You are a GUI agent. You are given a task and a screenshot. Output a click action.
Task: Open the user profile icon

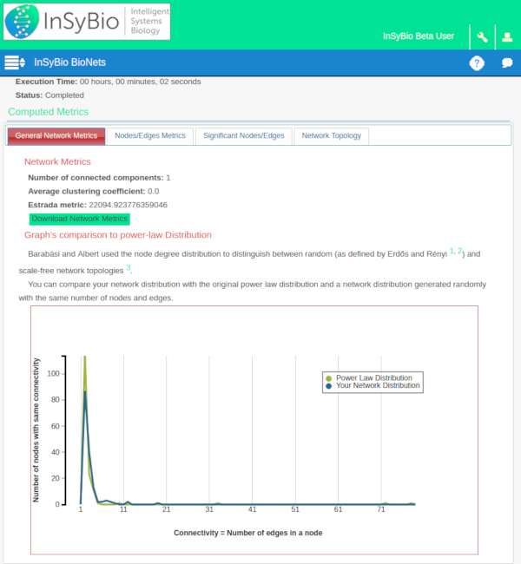pos(507,37)
